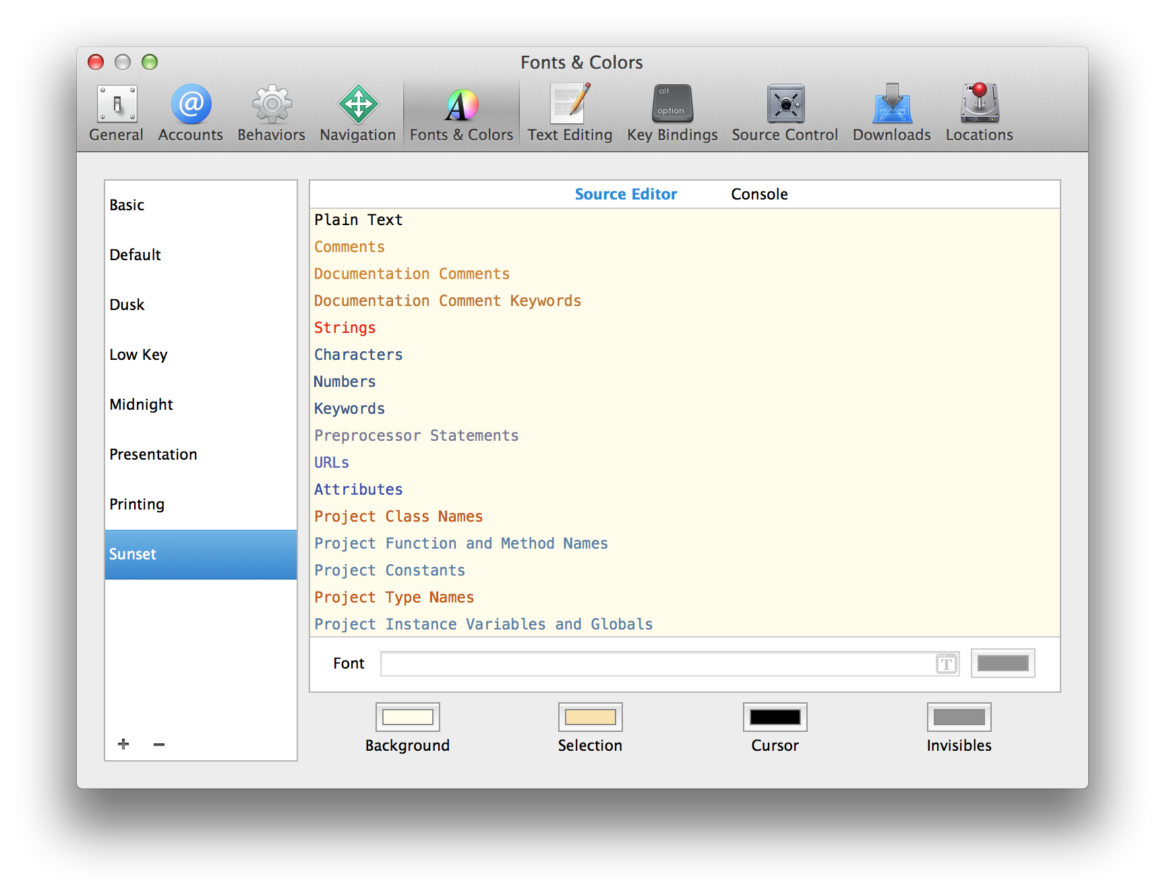Select the Documentation Comment Keywords row
Viewport: 1165px width, 895px height.
(x=684, y=301)
